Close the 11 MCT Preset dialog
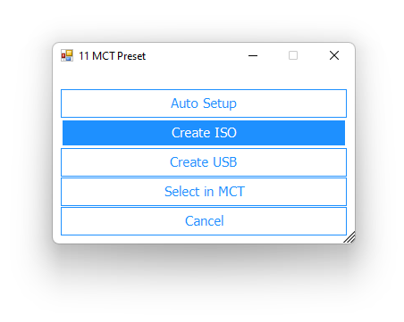Image resolution: width=404 pixels, height=322 pixels. pos(334,55)
